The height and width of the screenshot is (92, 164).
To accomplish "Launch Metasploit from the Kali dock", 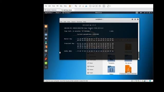I will [46, 39].
